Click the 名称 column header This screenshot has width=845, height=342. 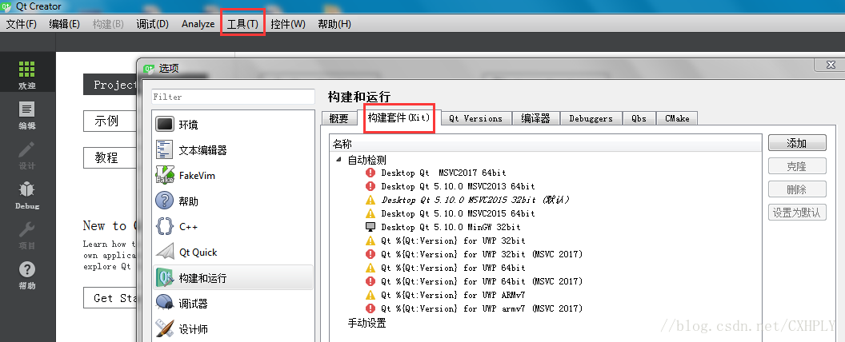coord(546,144)
